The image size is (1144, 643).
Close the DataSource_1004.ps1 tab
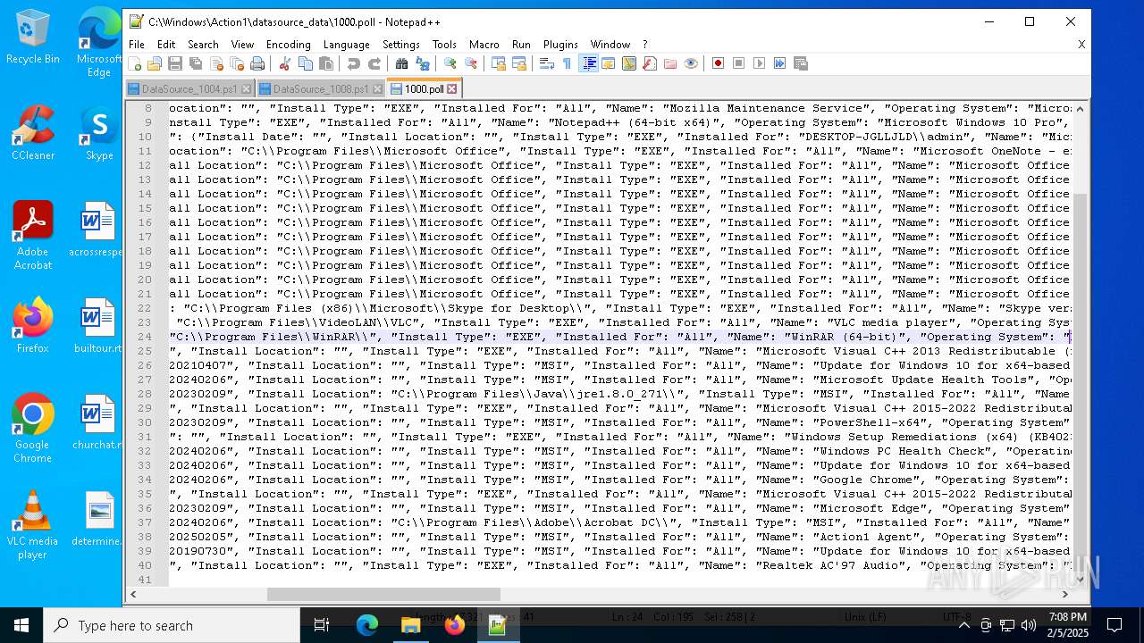click(x=247, y=89)
